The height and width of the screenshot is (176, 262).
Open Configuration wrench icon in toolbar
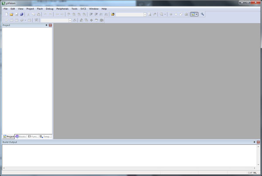[x=203, y=14]
